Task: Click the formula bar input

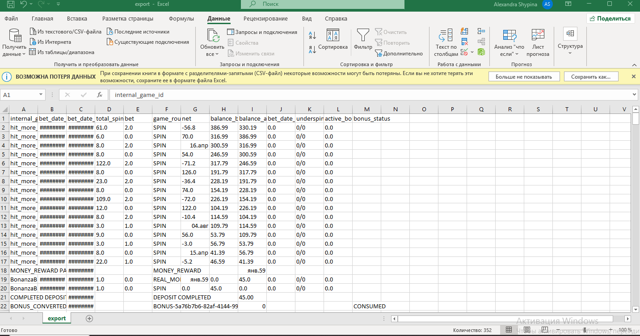Action: 371,95
